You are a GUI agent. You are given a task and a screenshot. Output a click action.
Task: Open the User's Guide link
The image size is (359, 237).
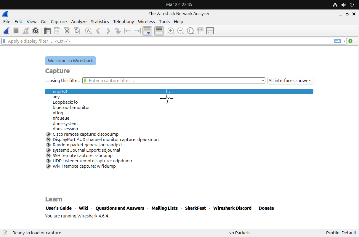point(59,208)
